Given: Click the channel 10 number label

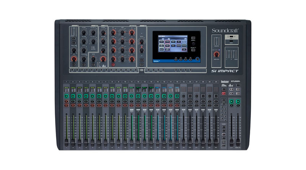Looking at the screenshot, I should 125,82.
